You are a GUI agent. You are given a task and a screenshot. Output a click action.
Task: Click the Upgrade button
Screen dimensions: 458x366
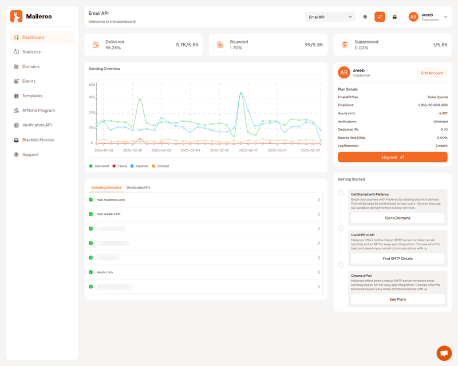coord(392,157)
